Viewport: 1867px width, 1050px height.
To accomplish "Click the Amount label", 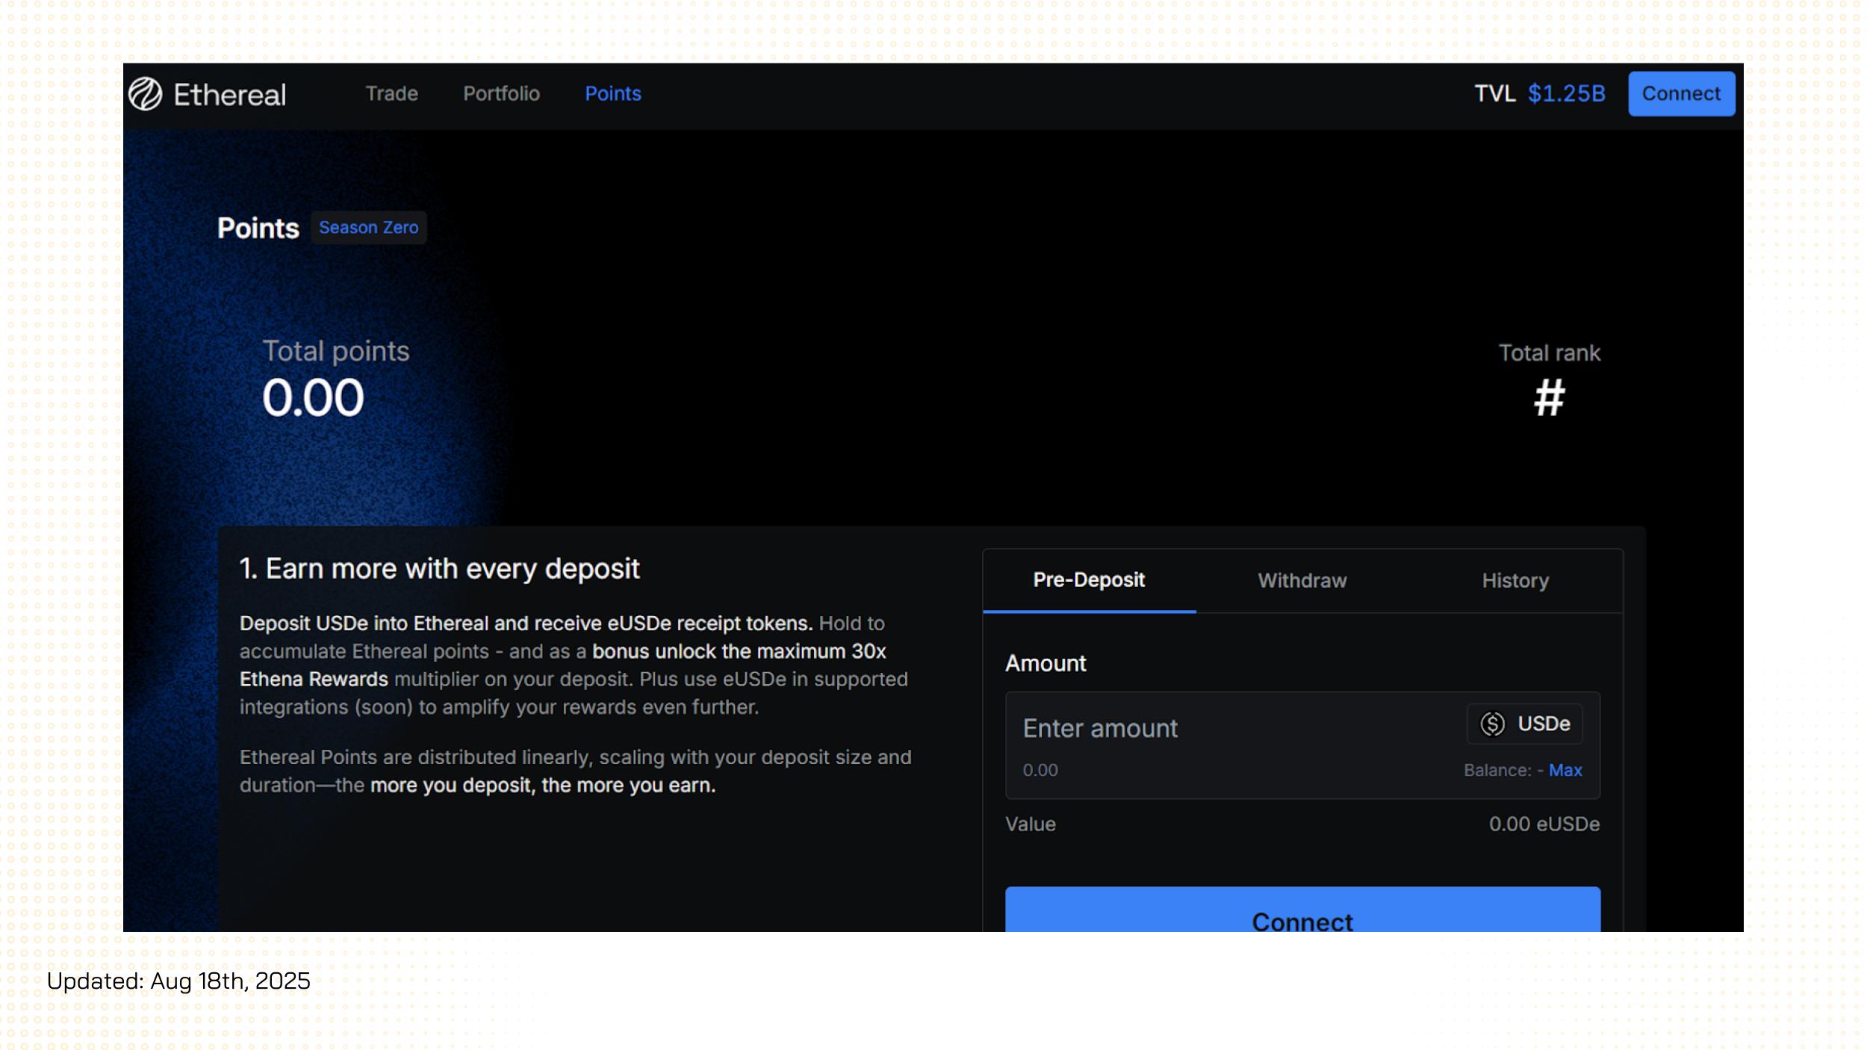I will 1046,663.
